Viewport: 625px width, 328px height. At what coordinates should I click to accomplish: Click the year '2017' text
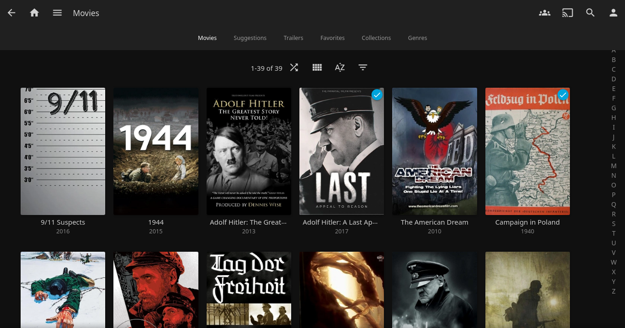[x=342, y=232]
